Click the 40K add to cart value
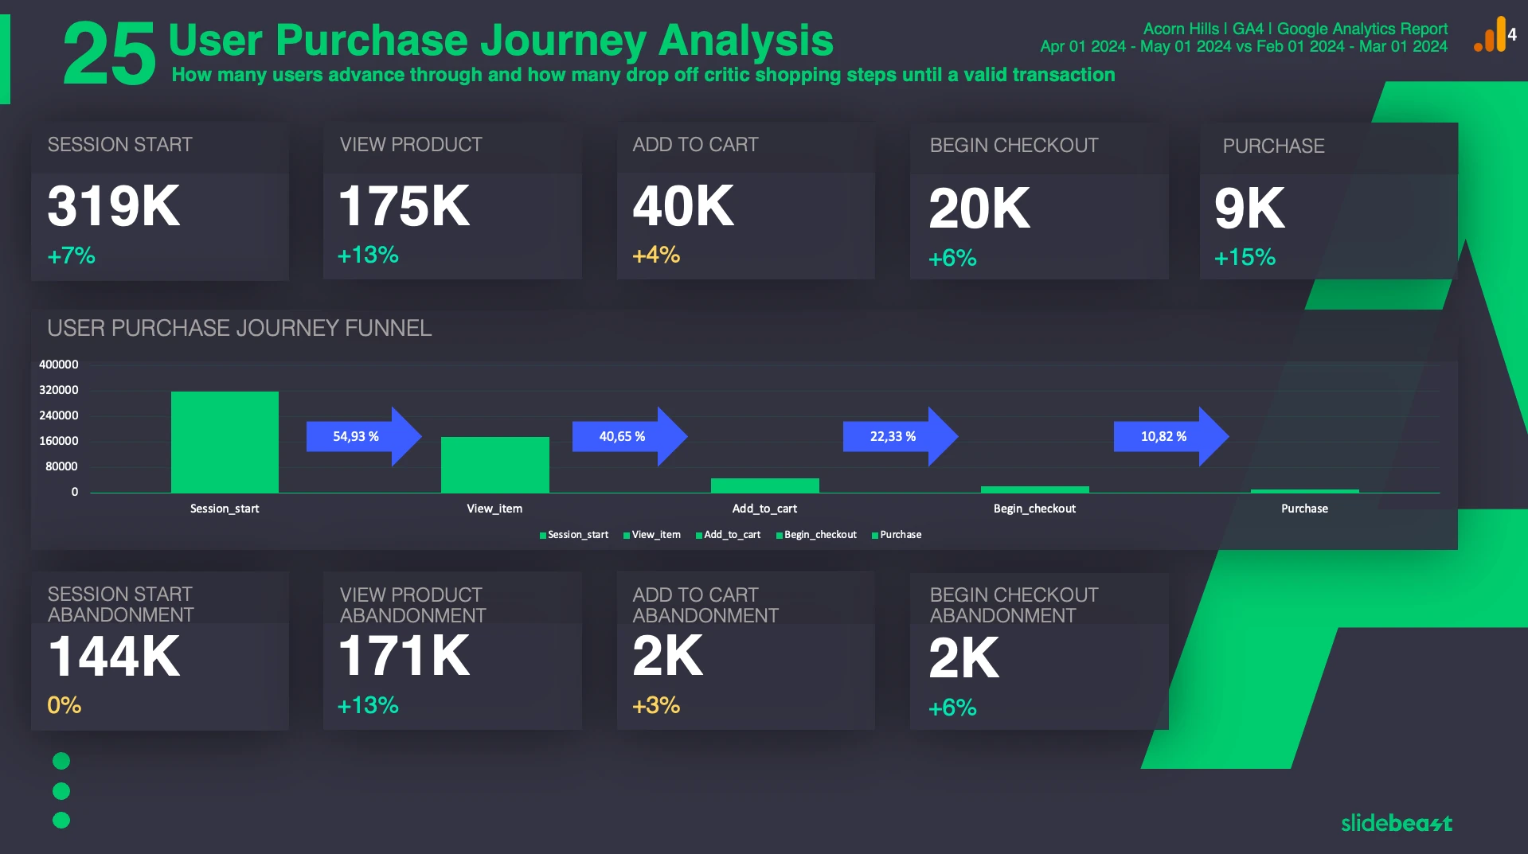 point(683,206)
